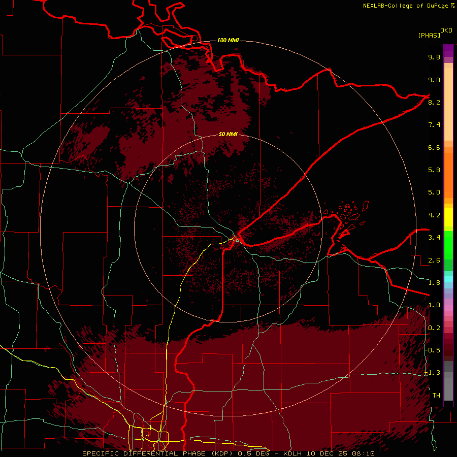This screenshot has width=457, height=457.
Task: Select the 6.6 scale value
Action: (x=434, y=147)
